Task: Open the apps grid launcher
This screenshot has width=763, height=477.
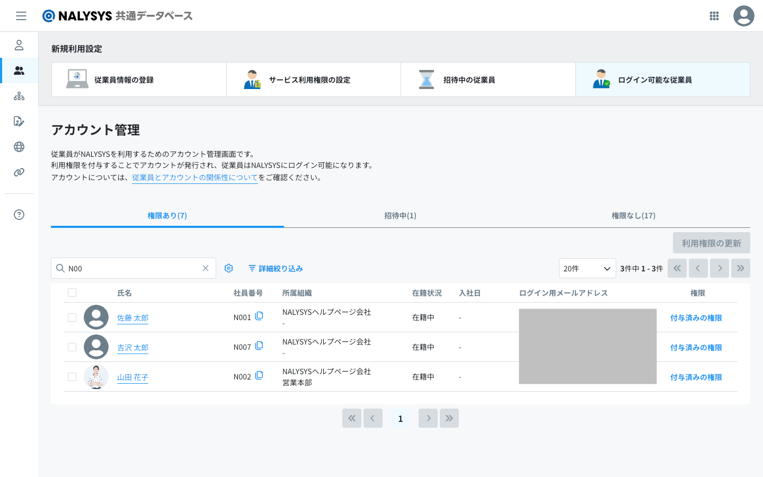Action: pos(714,16)
